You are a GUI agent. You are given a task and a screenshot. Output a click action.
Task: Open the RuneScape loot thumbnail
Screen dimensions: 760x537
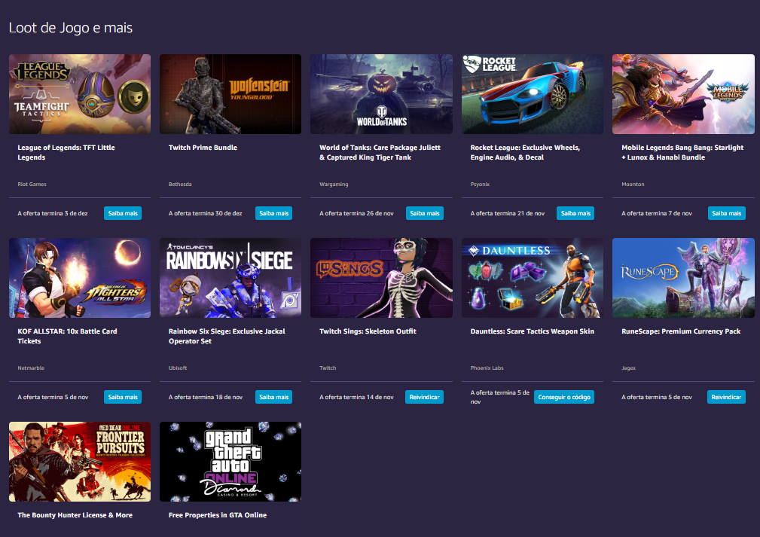[x=683, y=278]
